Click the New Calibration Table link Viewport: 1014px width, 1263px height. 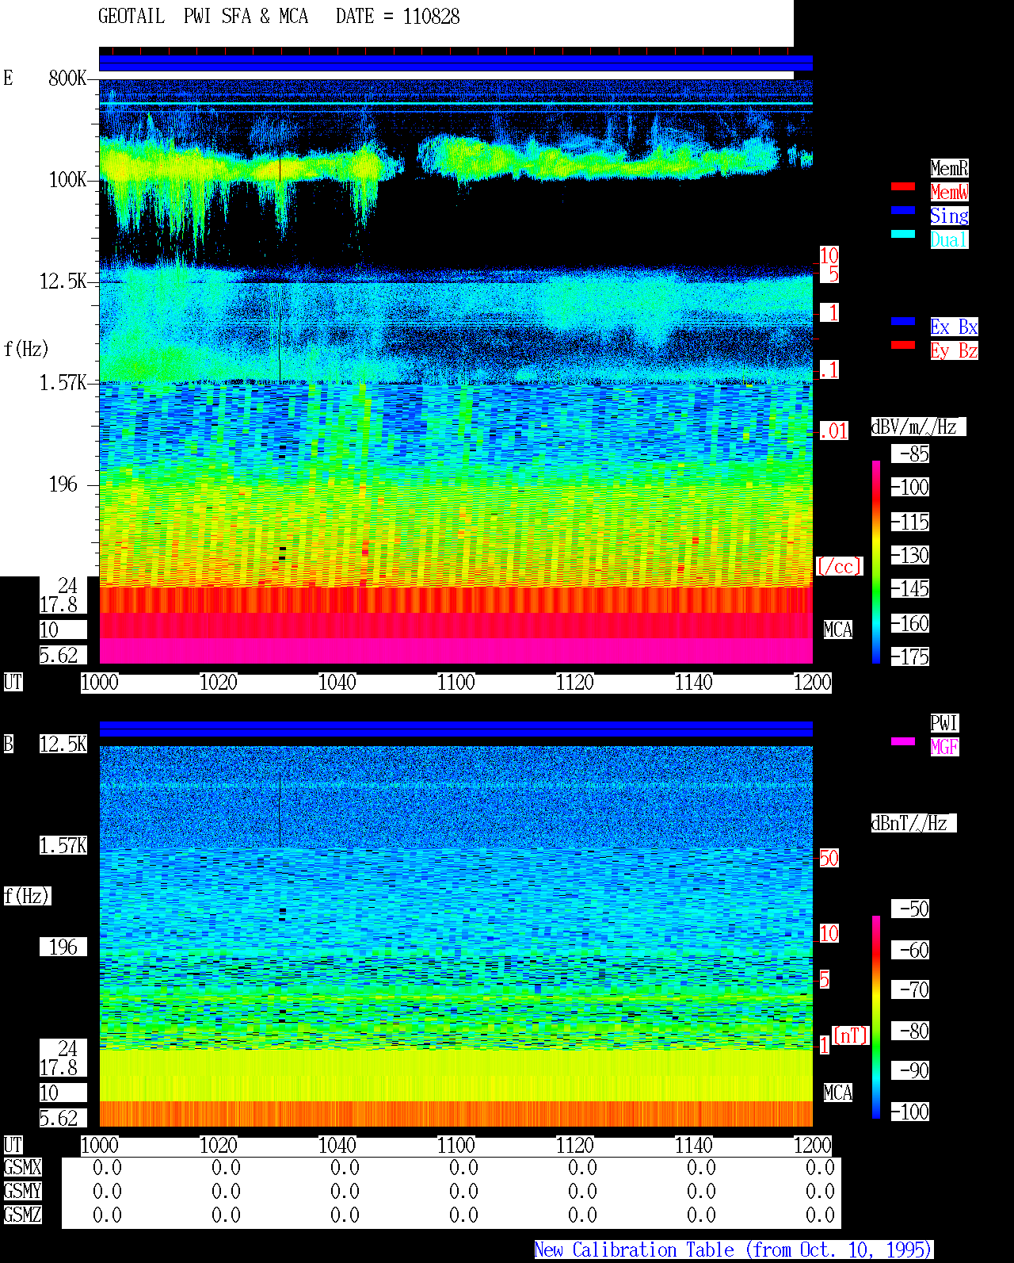(x=734, y=1250)
